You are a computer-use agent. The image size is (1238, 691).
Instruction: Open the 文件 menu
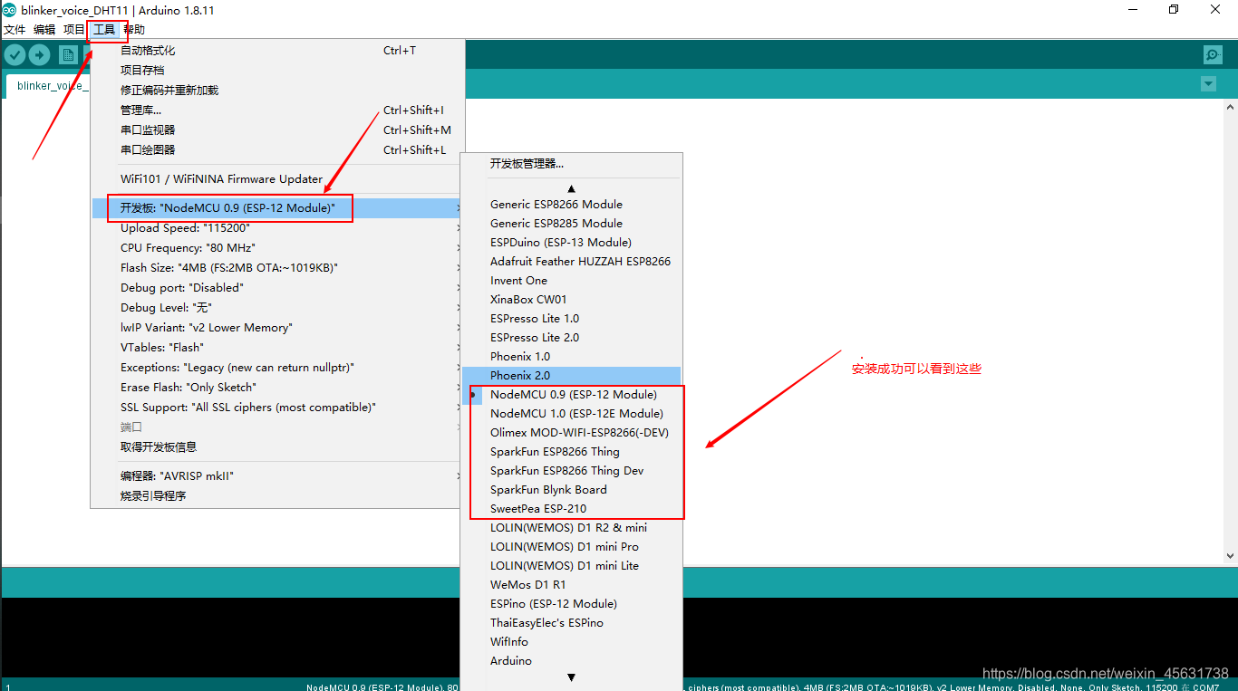coord(15,29)
